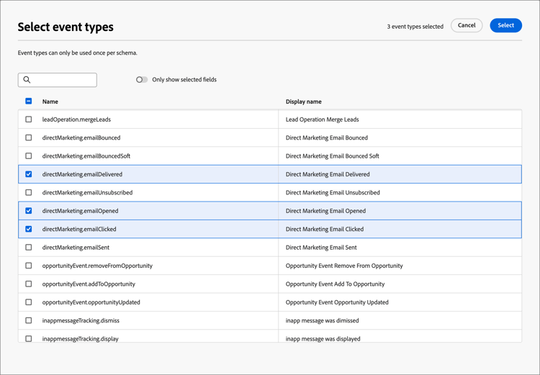The height and width of the screenshot is (375, 540).
Task: Click the select-all header checkbox
Action: (x=29, y=101)
